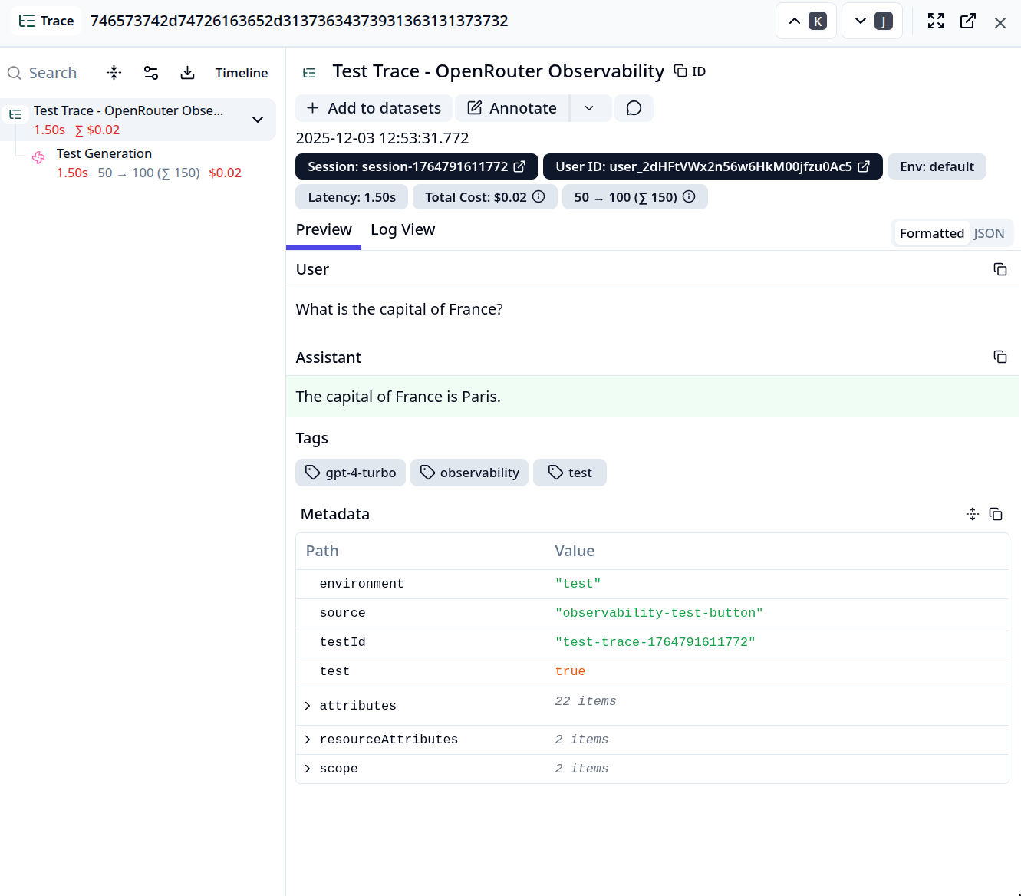Open the Annotate dropdown arrow
1021x896 pixels.
coord(589,108)
